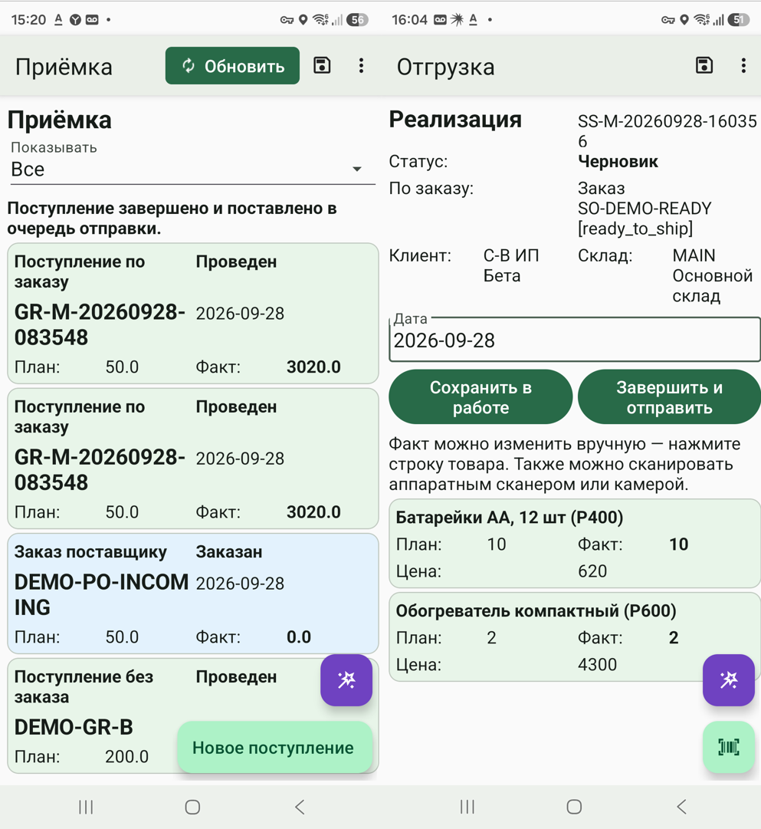Click Факт value 2 for Обогреватель
761x829 pixels.
point(674,637)
